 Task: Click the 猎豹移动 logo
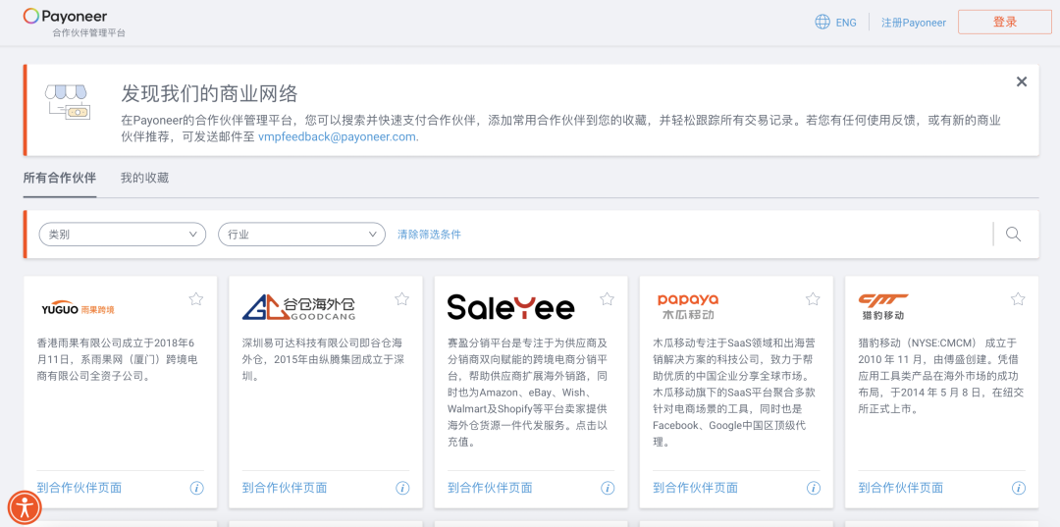point(883,307)
